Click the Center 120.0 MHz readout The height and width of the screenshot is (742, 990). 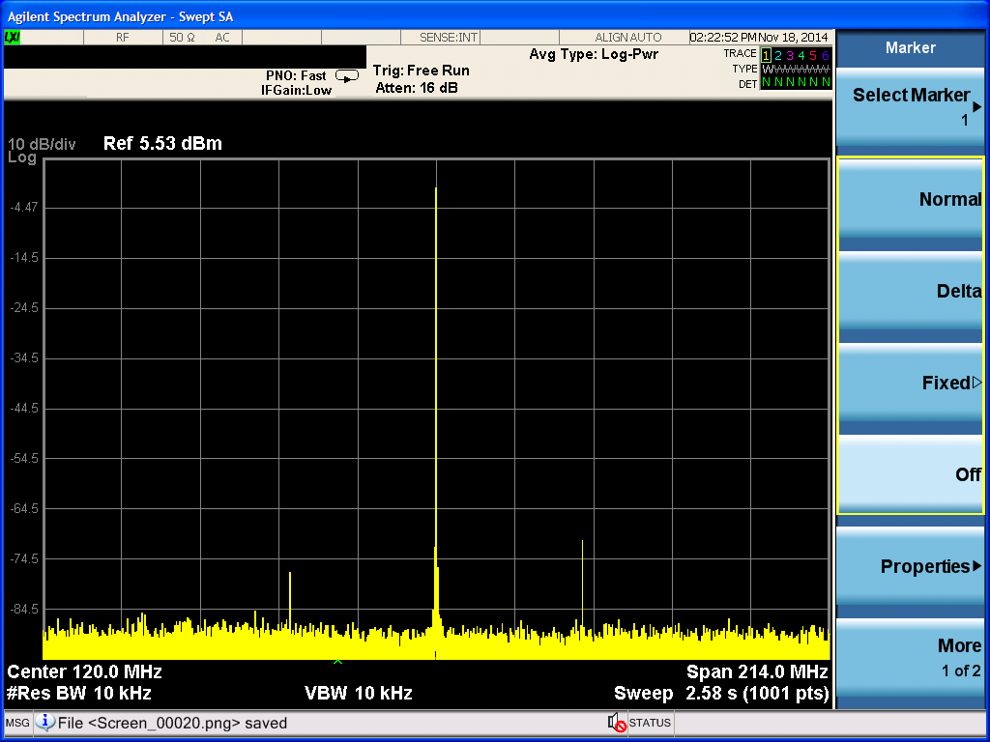[x=85, y=671]
